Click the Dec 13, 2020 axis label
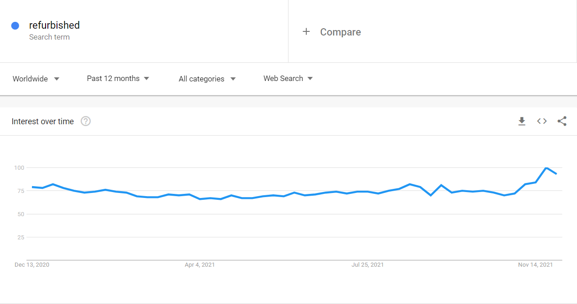The width and height of the screenshot is (577, 304). click(x=32, y=264)
